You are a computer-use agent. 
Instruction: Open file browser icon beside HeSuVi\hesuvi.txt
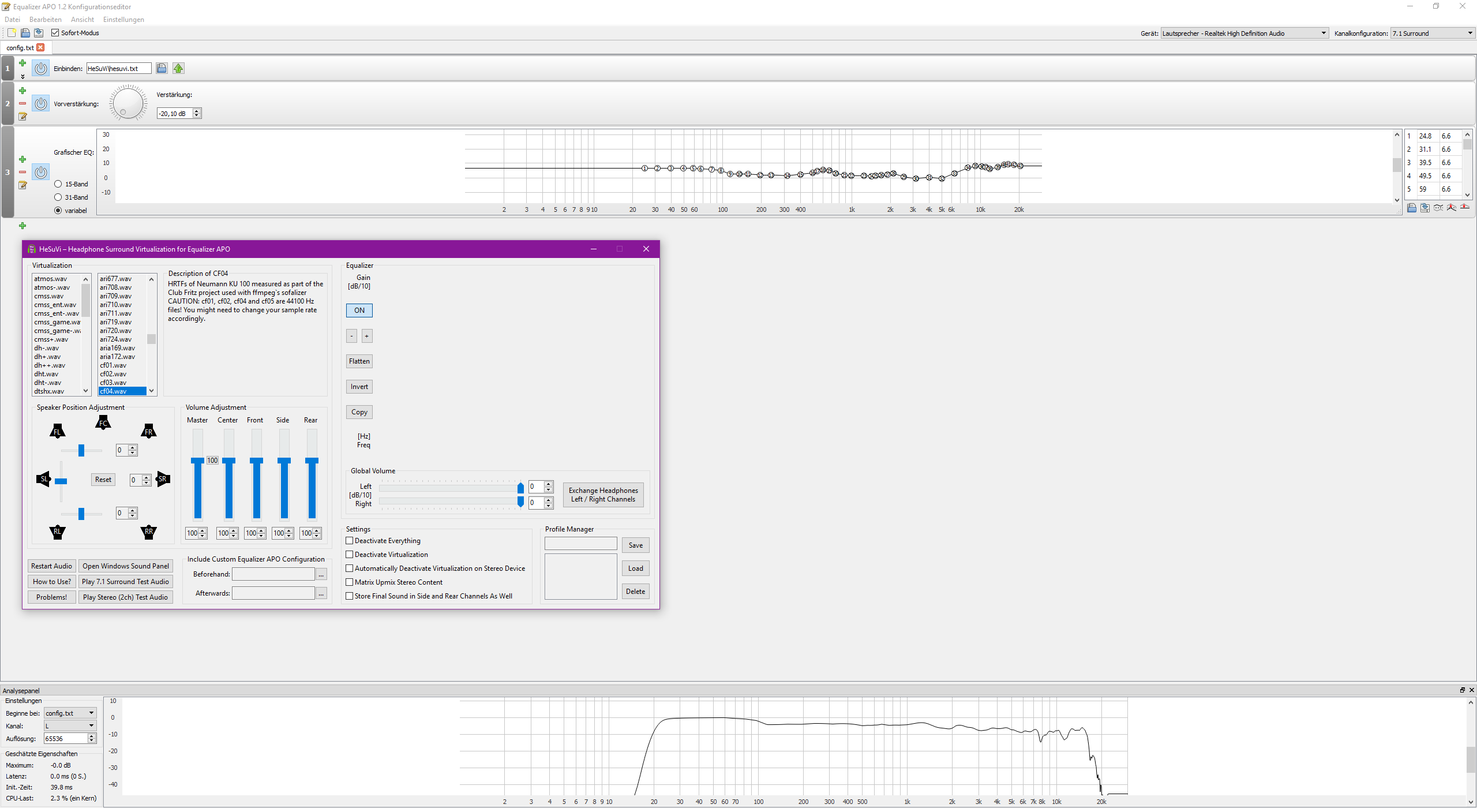[x=162, y=69]
